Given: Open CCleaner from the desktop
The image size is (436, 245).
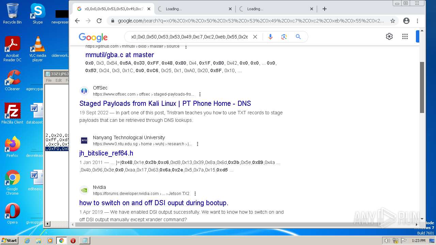Looking at the screenshot, I should [x=12, y=80].
